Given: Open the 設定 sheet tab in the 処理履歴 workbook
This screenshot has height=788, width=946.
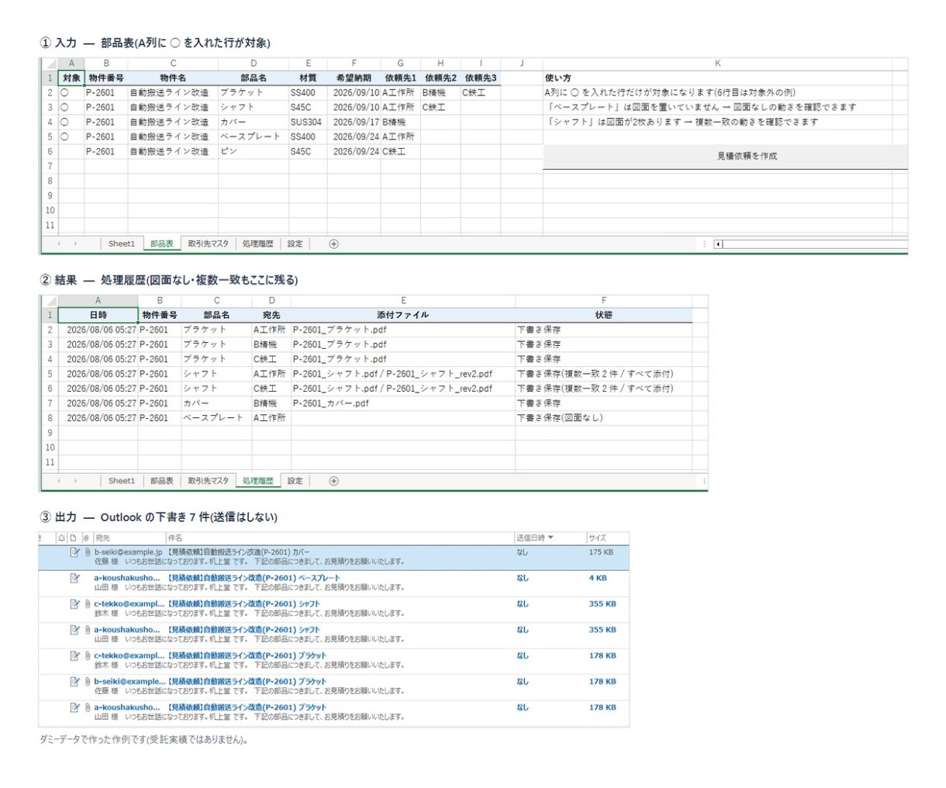Looking at the screenshot, I should pyautogui.click(x=295, y=481).
